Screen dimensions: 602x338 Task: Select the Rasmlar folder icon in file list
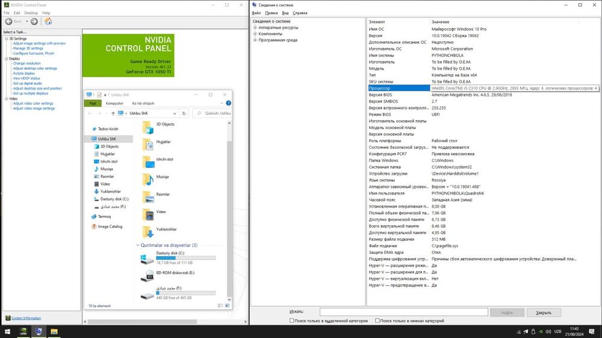point(148,197)
